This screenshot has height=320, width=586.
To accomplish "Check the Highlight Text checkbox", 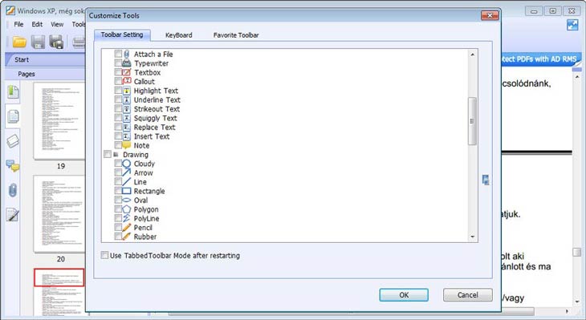I will coord(118,91).
